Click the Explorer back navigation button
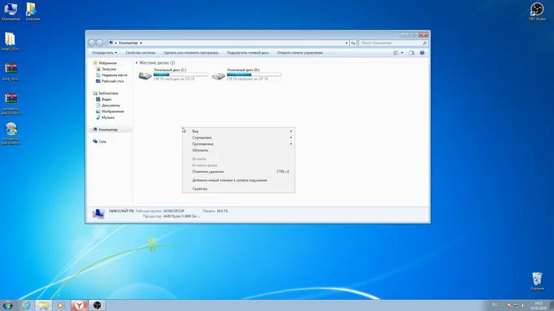Image resolution: width=554 pixels, height=311 pixels. [x=91, y=43]
